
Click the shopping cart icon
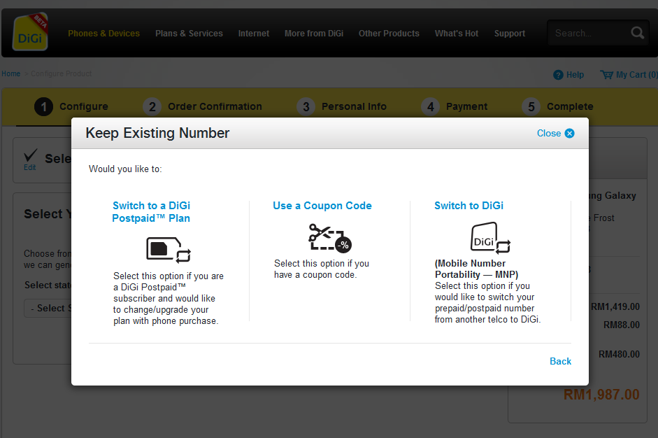(606, 75)
